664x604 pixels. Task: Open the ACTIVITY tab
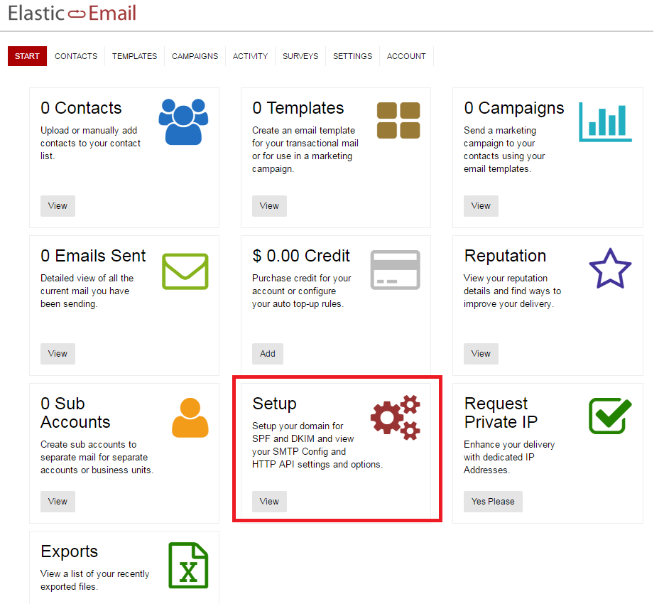point(250,56)
